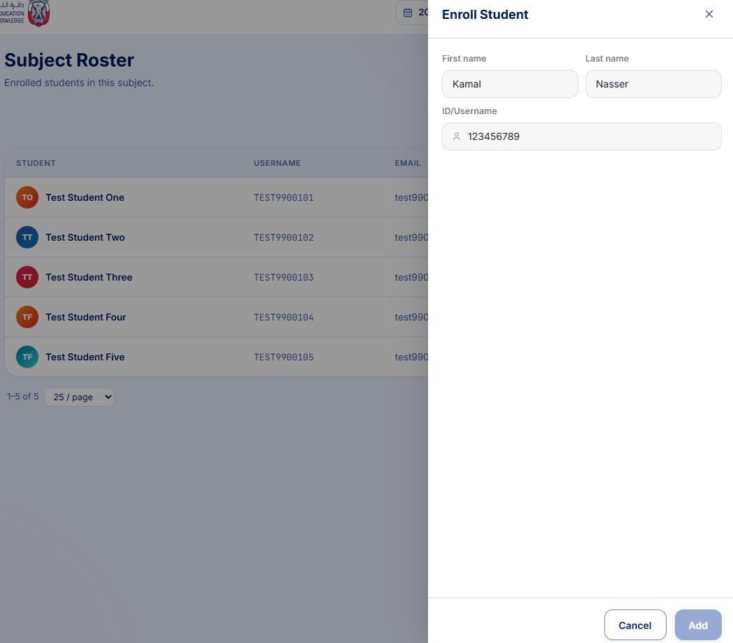Image resolution: width=733 pixels, height=643 pixels.
Task: Click the EMAIL column header
Action: (x=408, y=163)
